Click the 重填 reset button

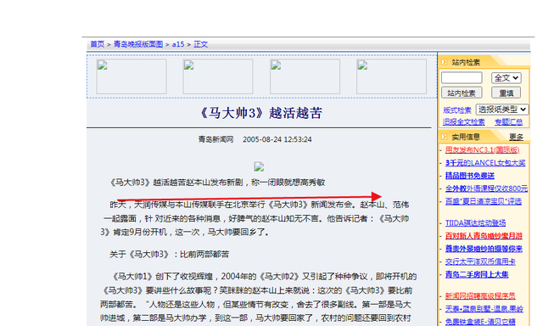coord(506,93)
